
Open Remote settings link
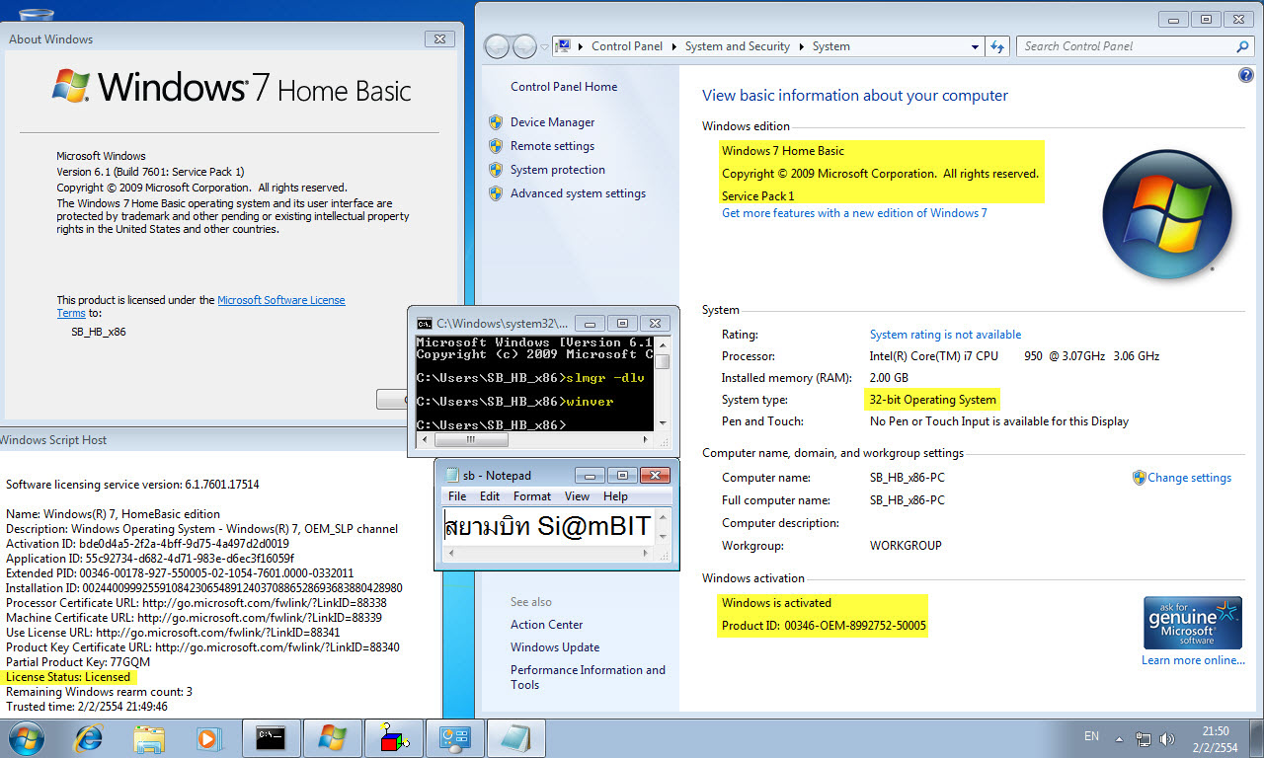(552, 146)
